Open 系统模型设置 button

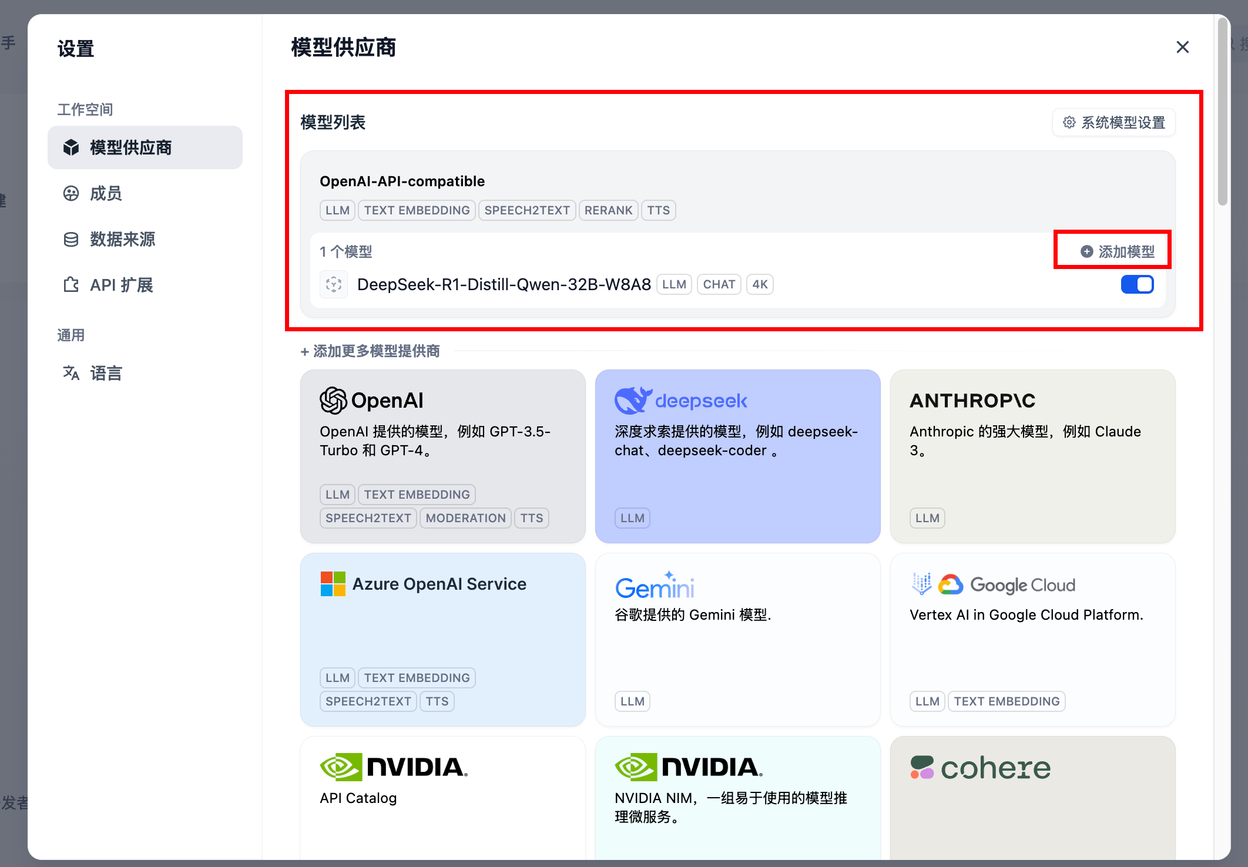pyautogui.click(x=1114, y=122)
